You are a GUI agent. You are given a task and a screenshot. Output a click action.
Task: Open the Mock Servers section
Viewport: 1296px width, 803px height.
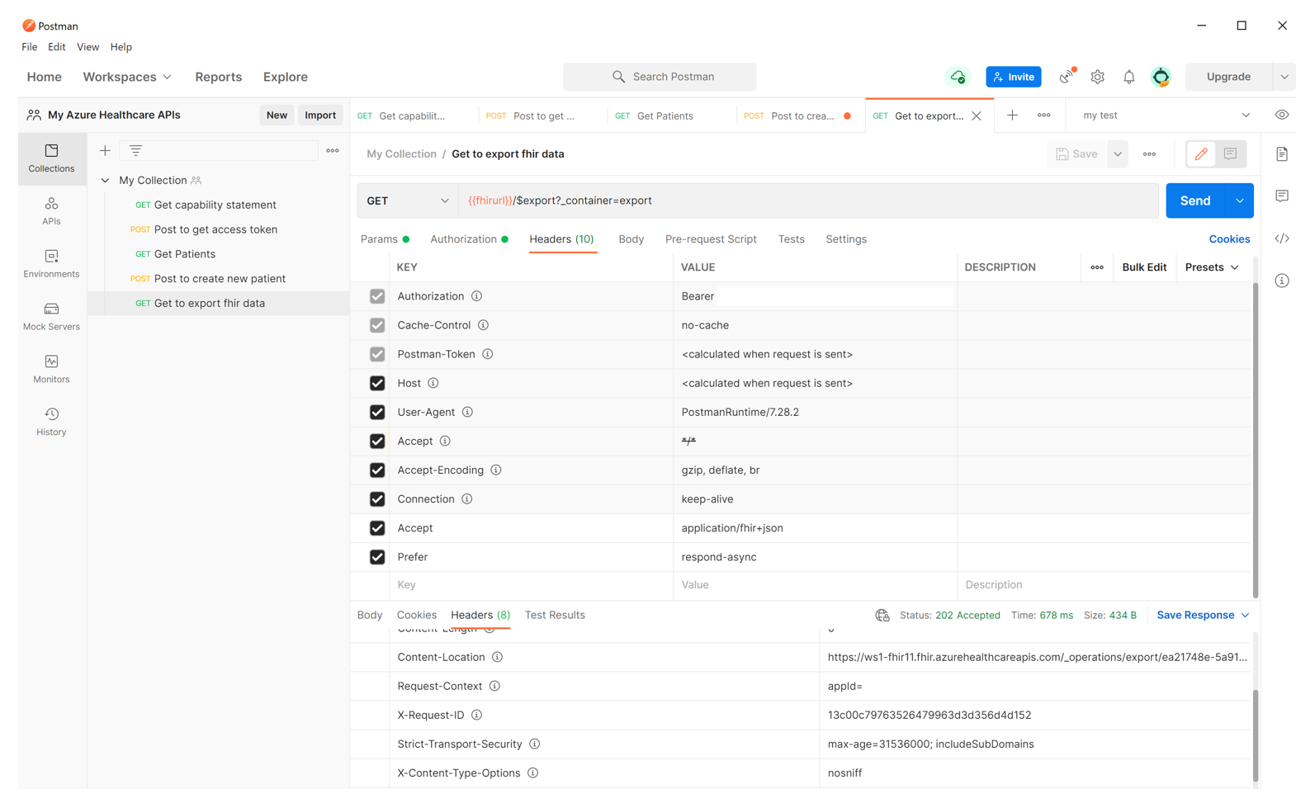pyautogui.click(x=51, y=316)
